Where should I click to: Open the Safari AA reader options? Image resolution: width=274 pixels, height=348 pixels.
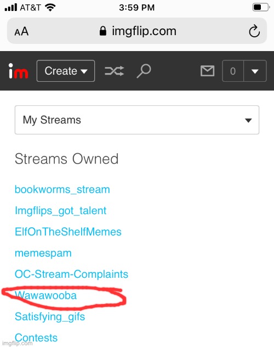click(21, 31)
